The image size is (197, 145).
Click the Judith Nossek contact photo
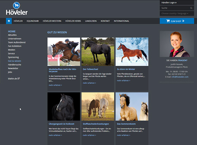click(177, 44)
